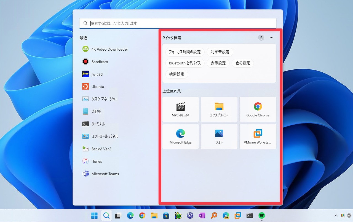This screenshot has height=222, width=353.
Task: Open MPC-BE x64 top app tile
Action: coord(181,109)
